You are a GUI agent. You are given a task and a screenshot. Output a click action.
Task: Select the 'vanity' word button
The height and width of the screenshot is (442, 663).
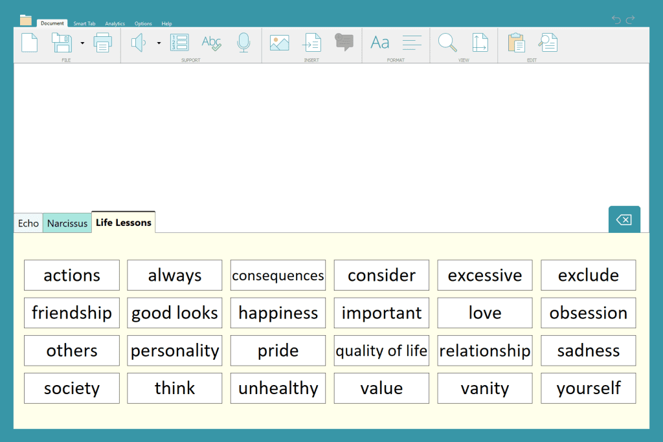pyautogui.click(x=485, y=388)
